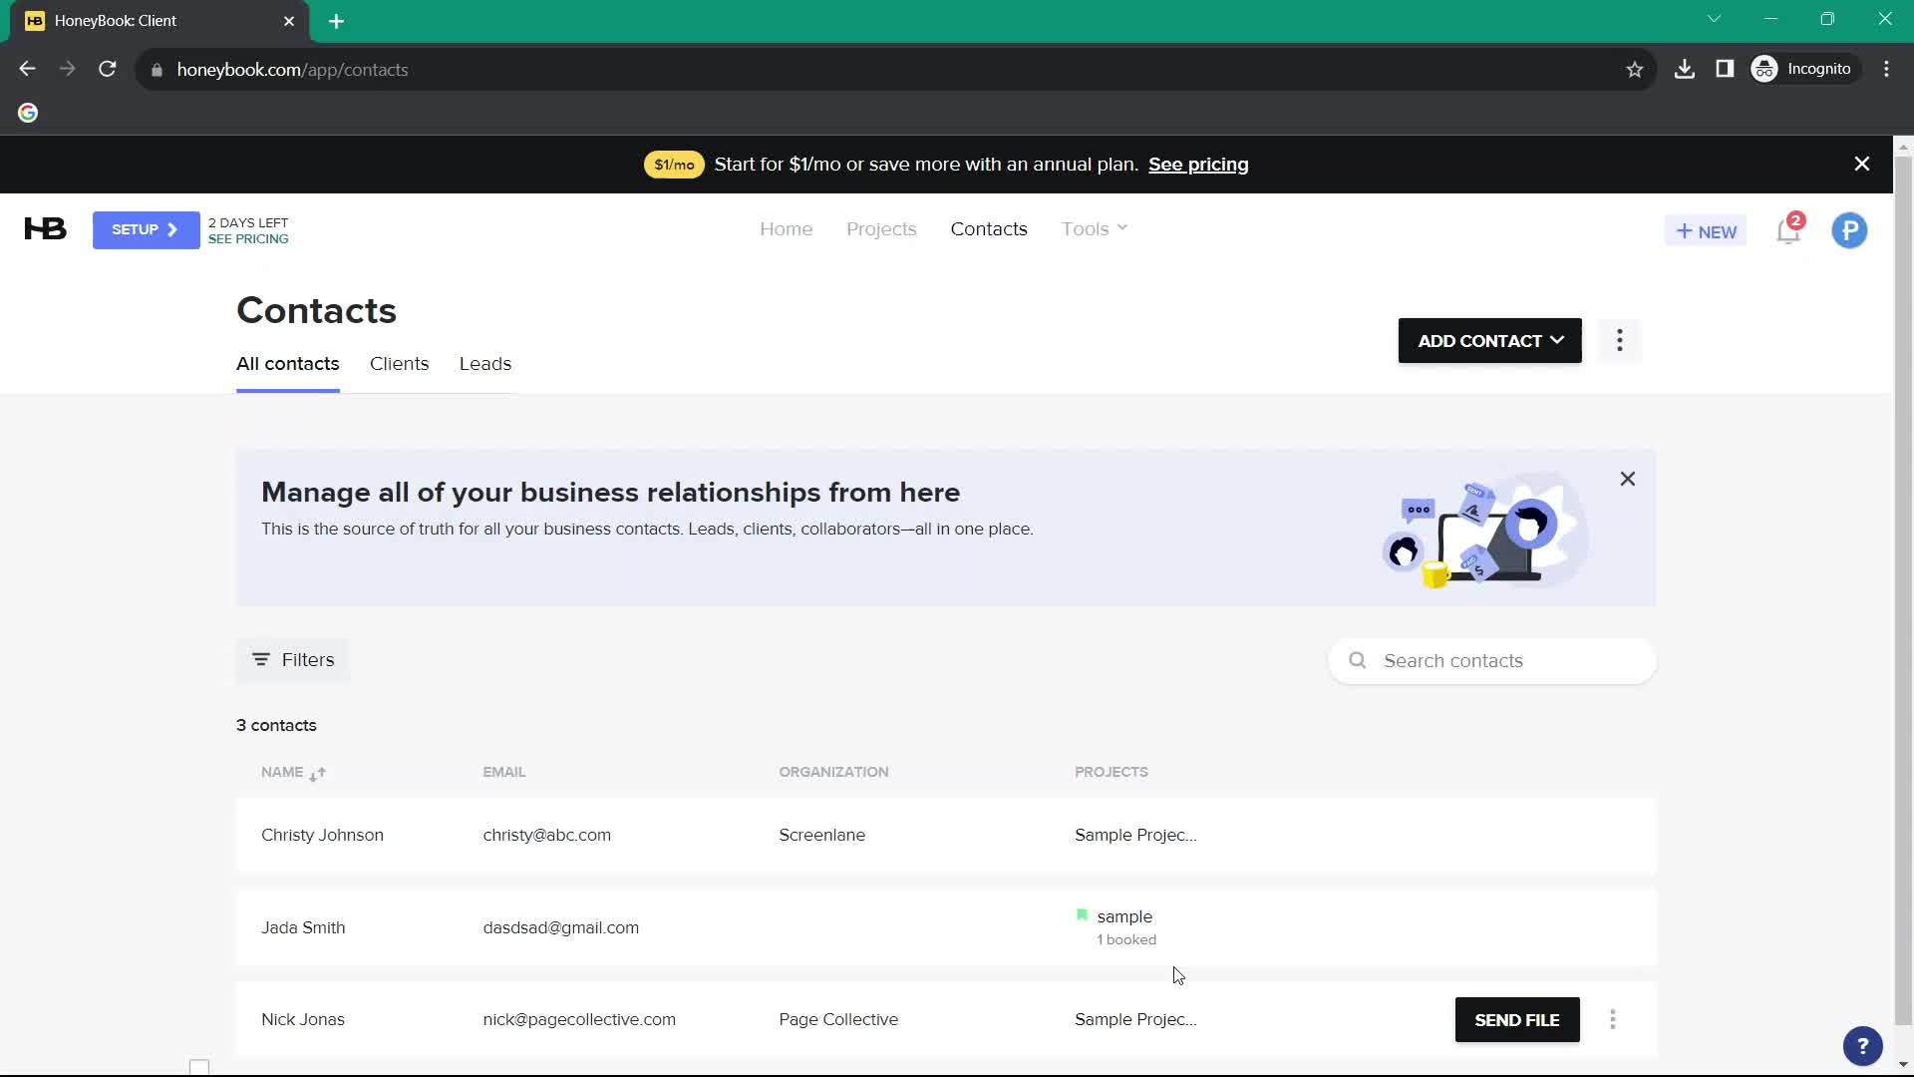This screenshot has width=1914, height=1077.
Task: Expand the Tools menu
Action: (x=1094, y=229)
